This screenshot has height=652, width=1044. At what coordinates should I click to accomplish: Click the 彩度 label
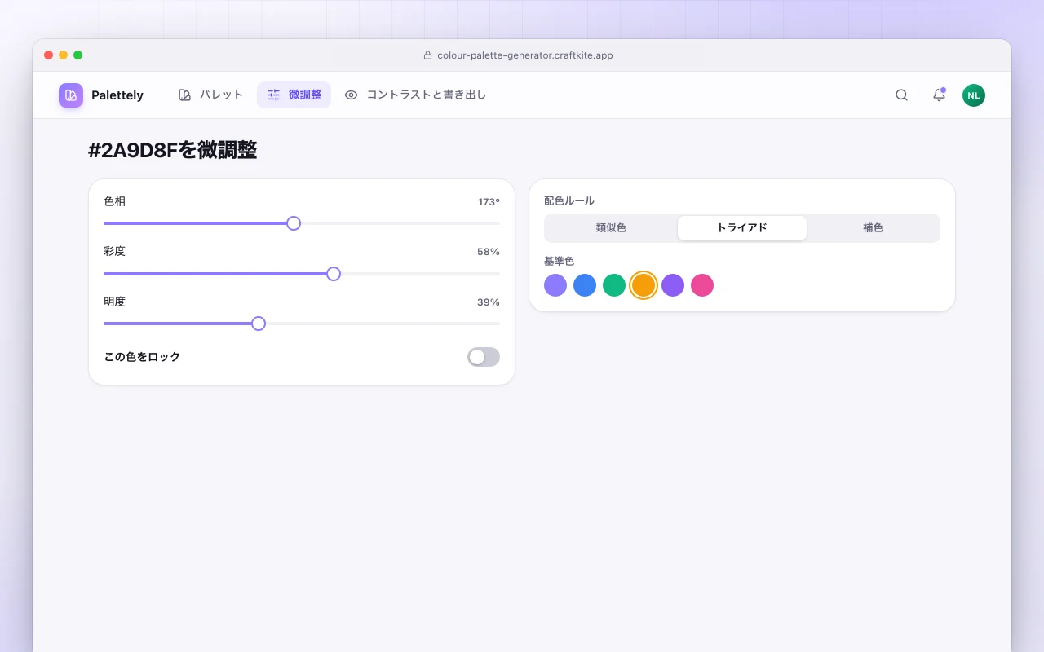coord(115,251)
